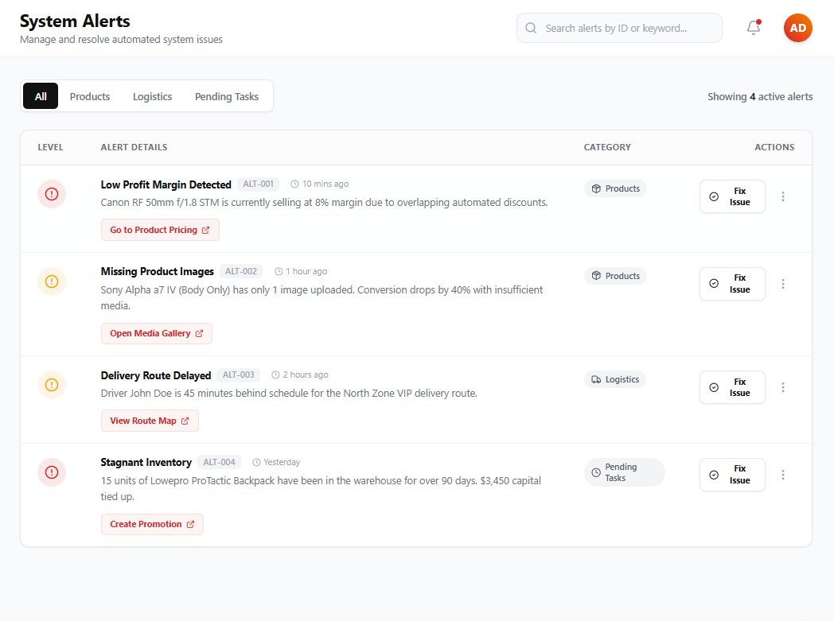This screenshot has height=621, width=834.
Task: Open the Pending Tasks tab
Action: tap(227, 96)
